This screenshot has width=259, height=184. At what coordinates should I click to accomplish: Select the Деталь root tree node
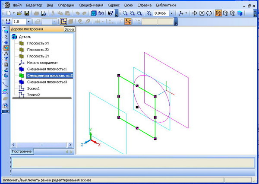point(25,37)
